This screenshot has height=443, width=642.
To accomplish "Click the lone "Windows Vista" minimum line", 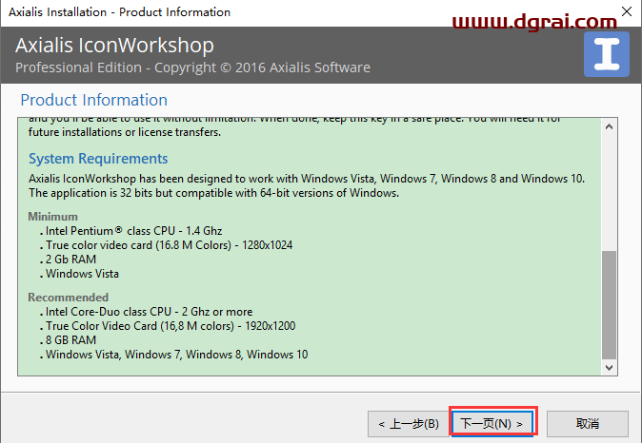I will [x=79, y=274].
